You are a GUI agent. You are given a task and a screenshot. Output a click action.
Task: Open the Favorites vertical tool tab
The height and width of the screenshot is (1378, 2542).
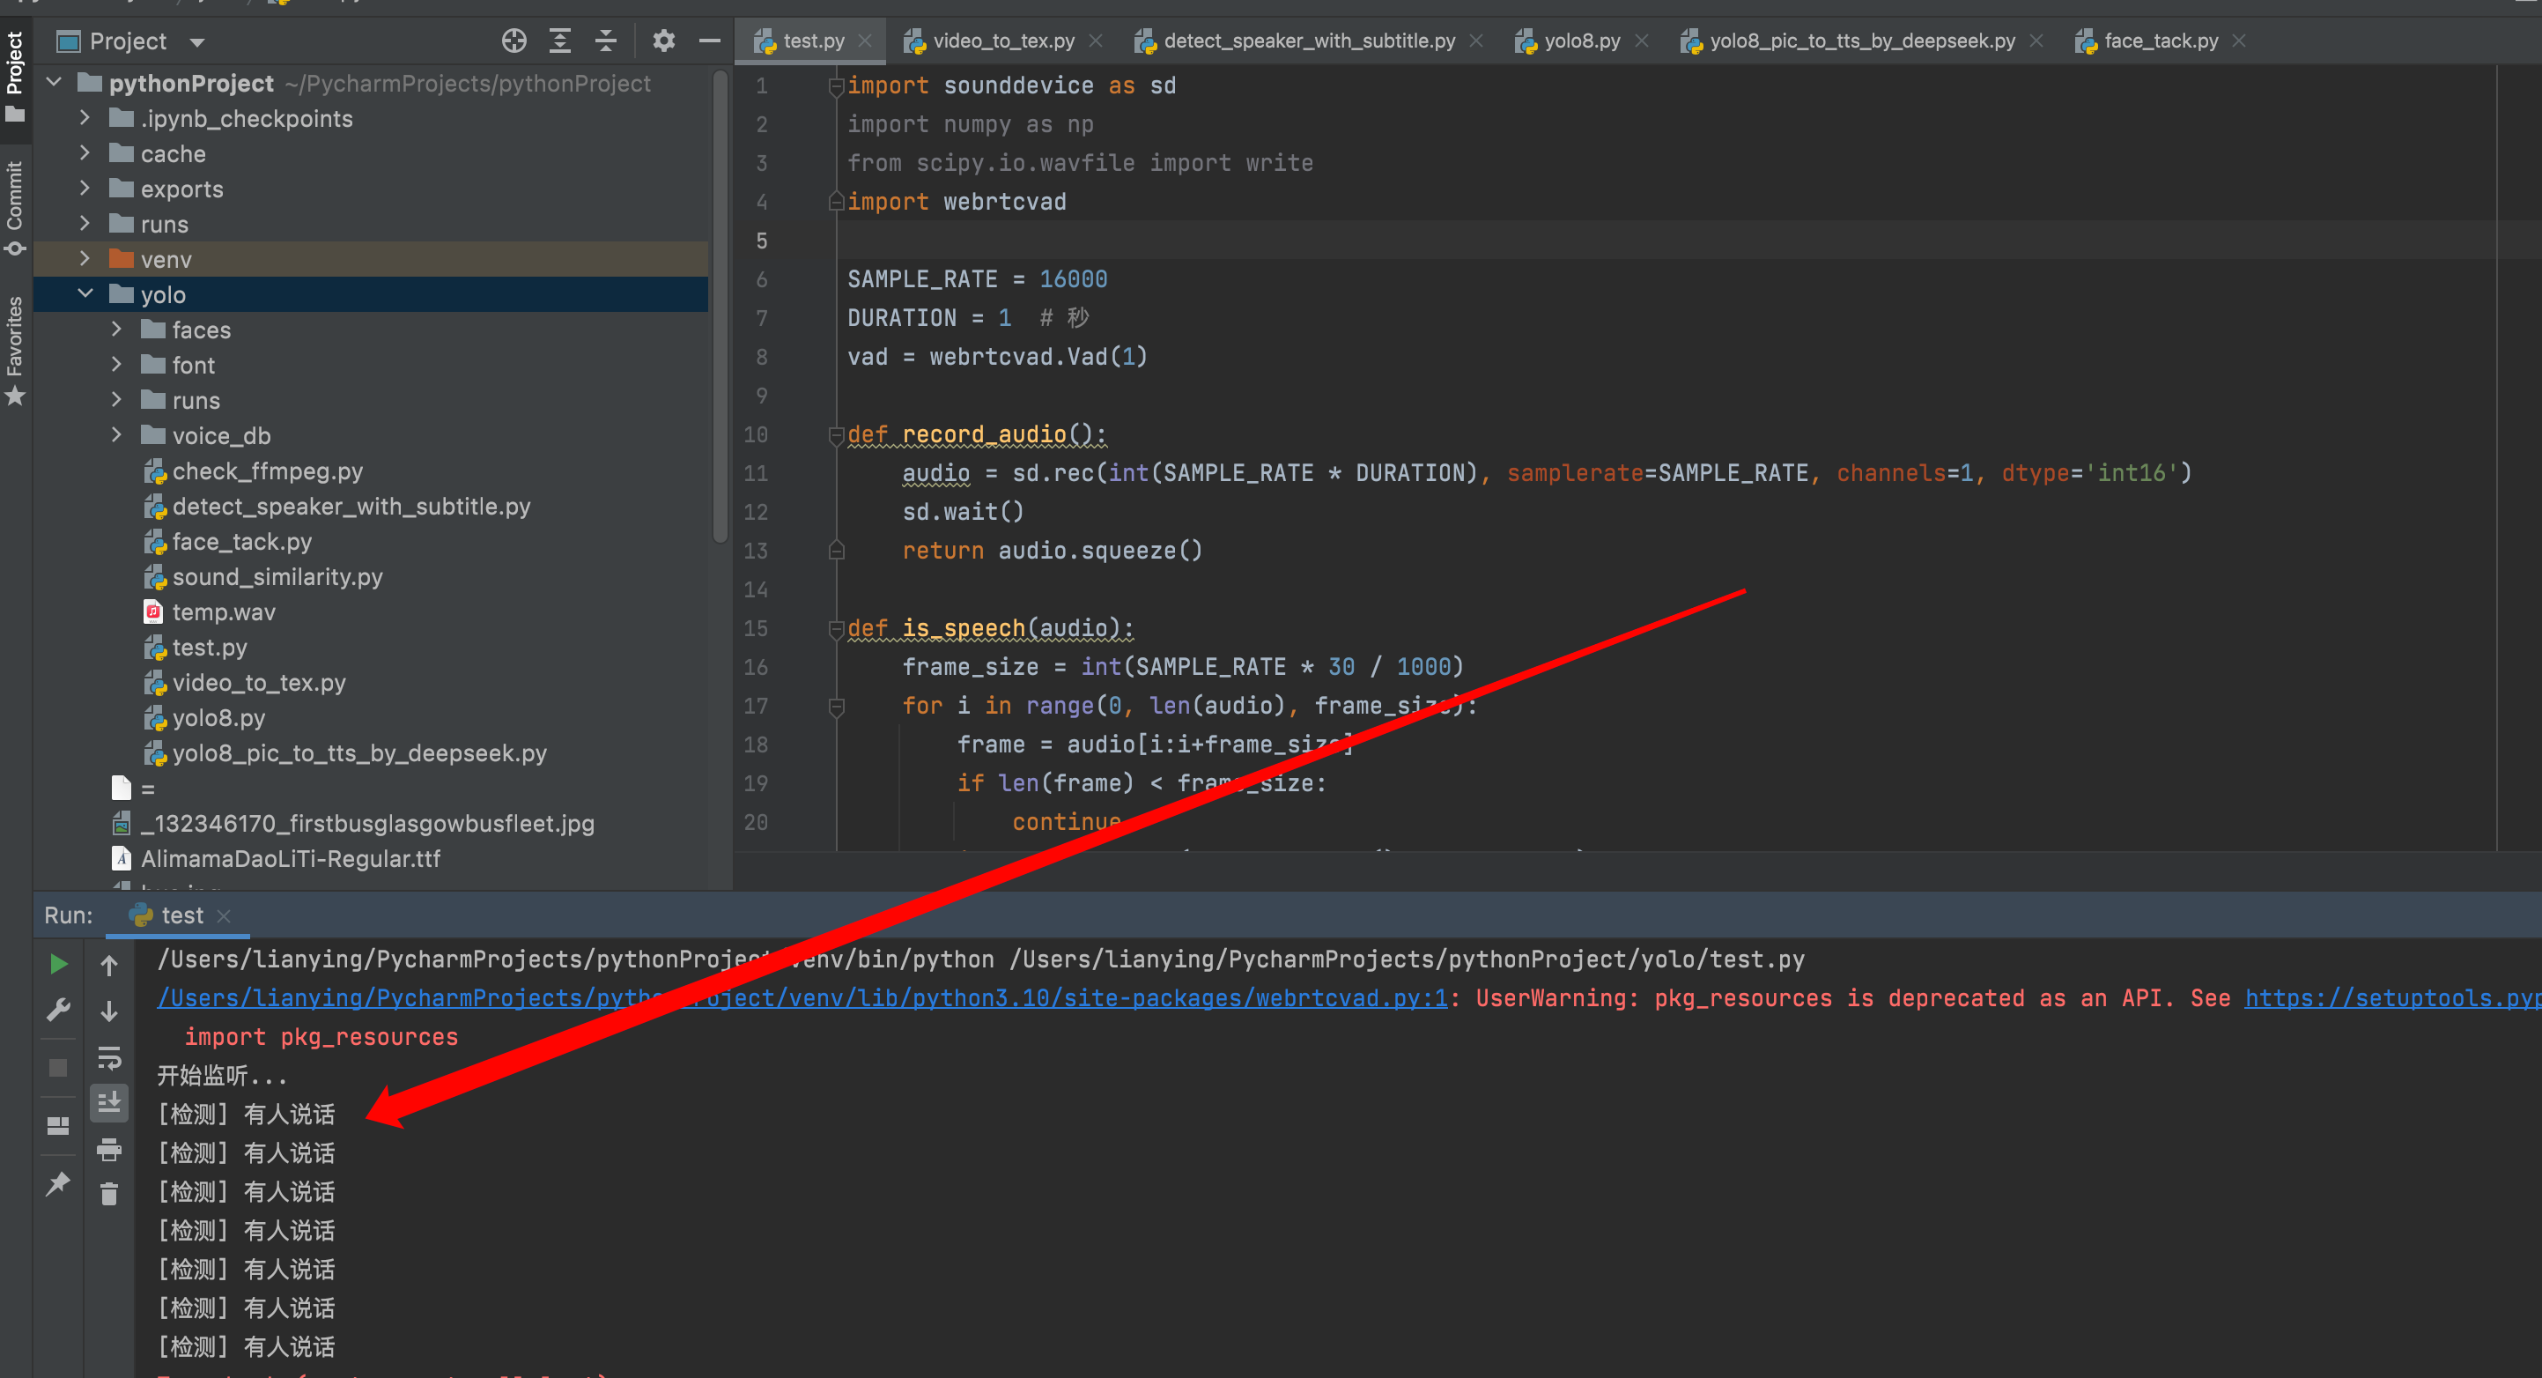[x=15, y=350]
